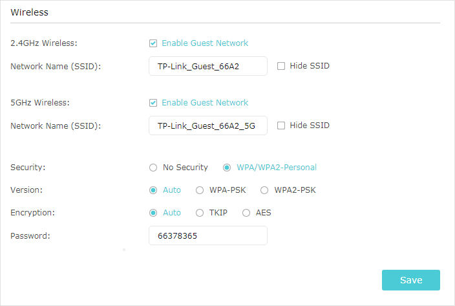
Task: Click the Security row label
Action: click(28, 168)
